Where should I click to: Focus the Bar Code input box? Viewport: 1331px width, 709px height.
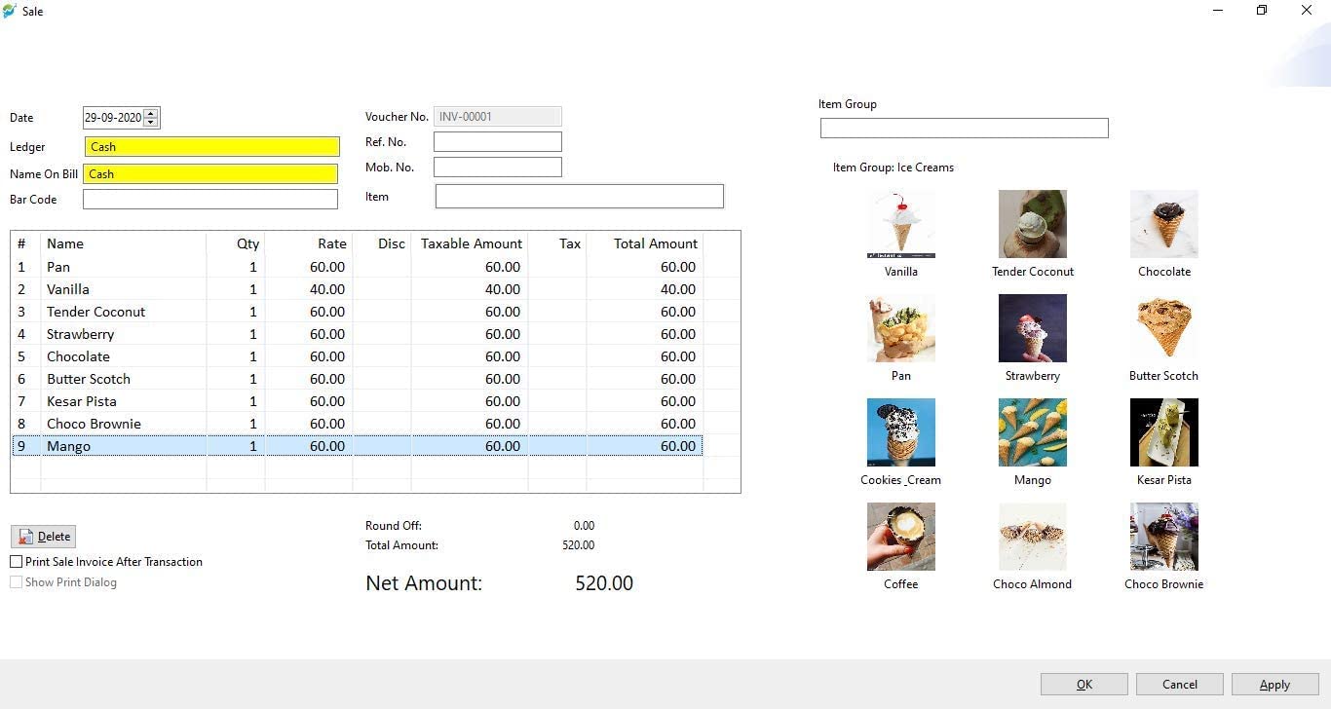click(x=210, y=200)
